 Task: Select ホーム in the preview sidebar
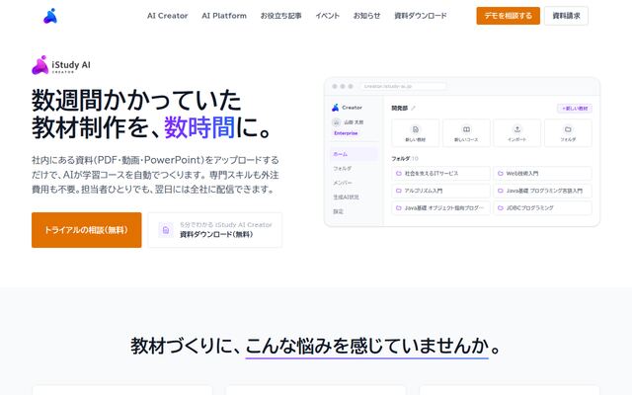(x=354, y=154)
